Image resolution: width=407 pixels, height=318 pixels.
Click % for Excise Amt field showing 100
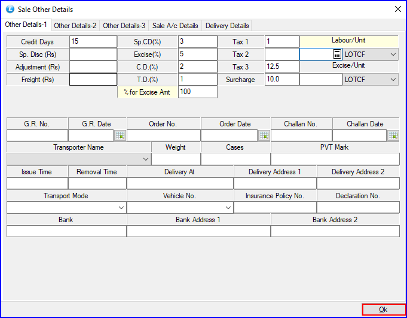click(x=198, y=92)
